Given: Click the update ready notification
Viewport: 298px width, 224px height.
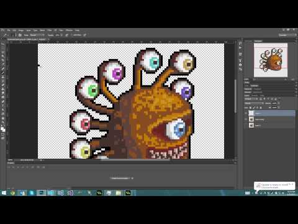Looking at the screenshot, I should [x=274, y=185].
